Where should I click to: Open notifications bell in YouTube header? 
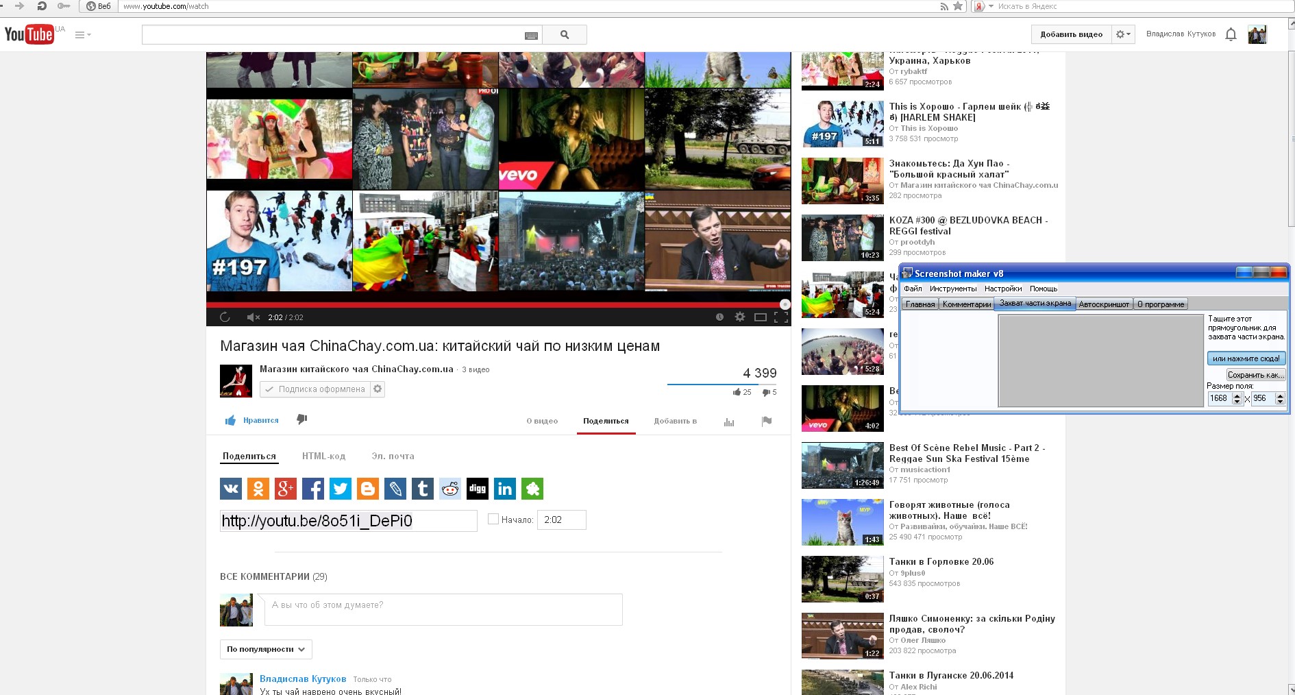(x=1231, y=34)
